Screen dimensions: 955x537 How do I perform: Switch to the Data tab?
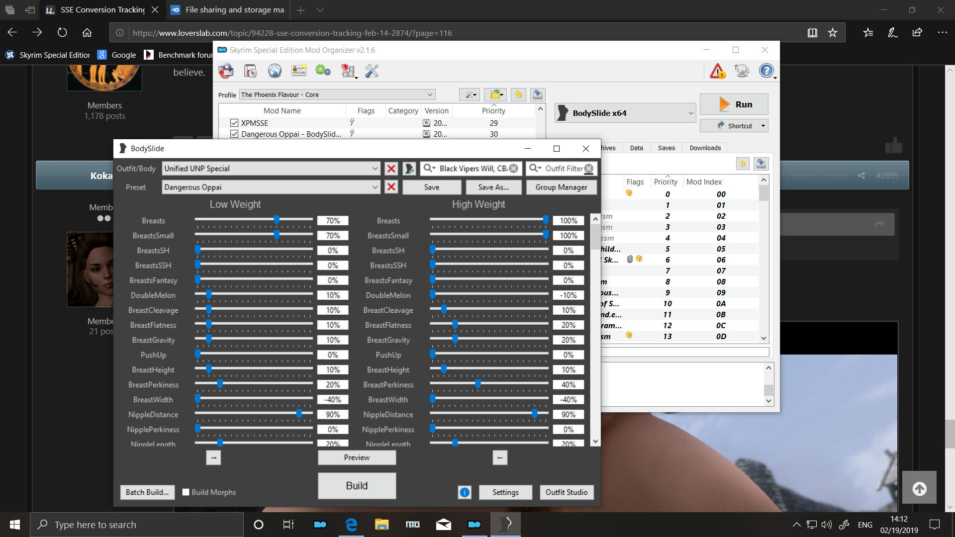[x=636, y=148]
